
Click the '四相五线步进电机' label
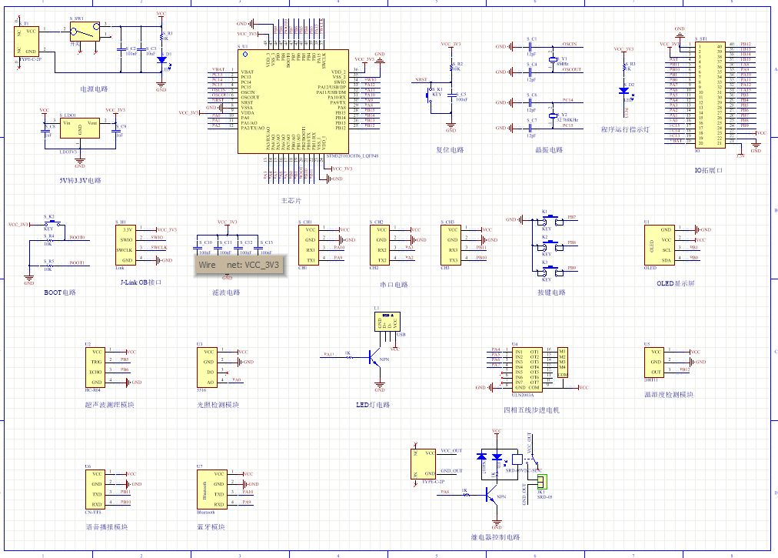point(531,410)
